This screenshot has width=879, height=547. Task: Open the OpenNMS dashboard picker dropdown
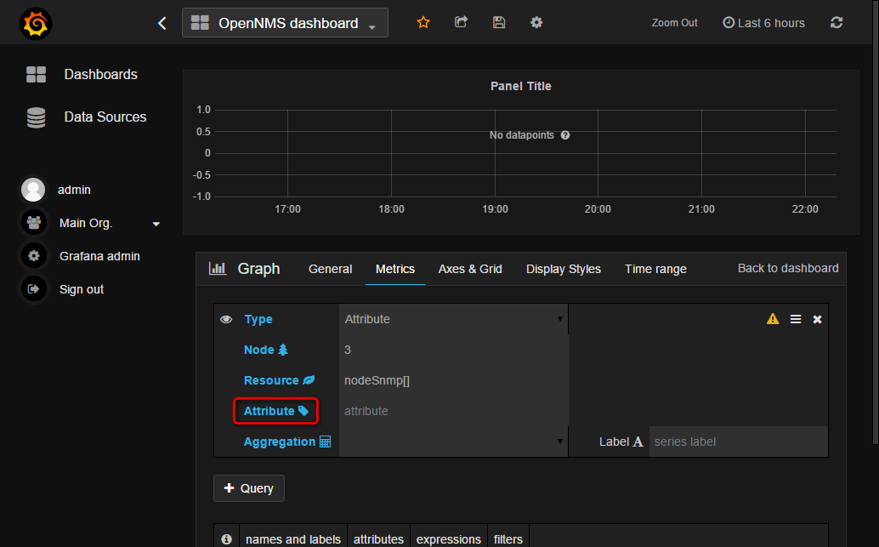pos(285,22)
